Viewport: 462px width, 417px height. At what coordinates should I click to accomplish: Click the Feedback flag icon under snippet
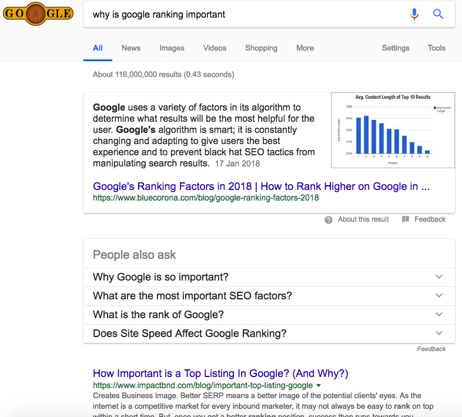coord(406,219)
